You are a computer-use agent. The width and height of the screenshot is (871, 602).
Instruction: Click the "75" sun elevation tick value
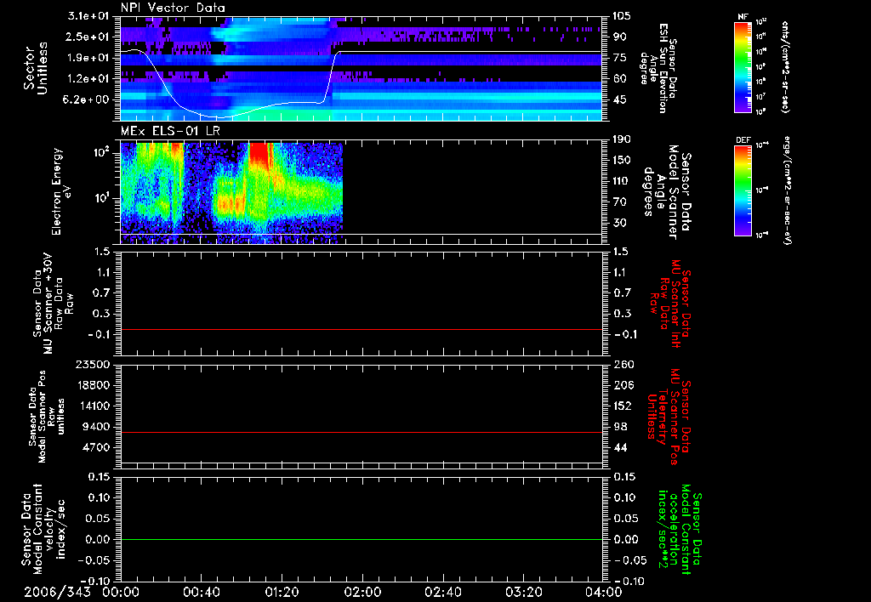(619, 58)
